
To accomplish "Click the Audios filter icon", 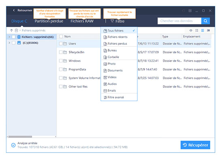I will point(105,84).
